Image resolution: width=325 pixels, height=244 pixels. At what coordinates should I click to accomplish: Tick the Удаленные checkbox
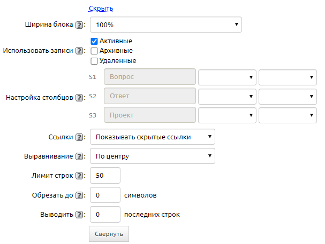click(x=94, y=61)
